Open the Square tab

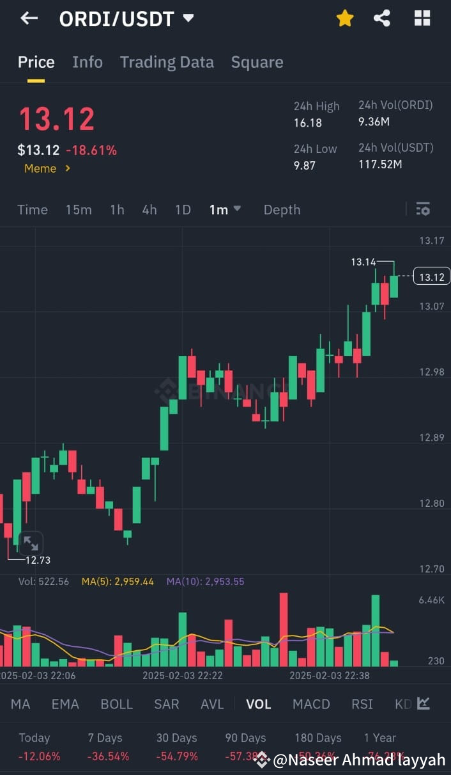(x=257, y=62)
